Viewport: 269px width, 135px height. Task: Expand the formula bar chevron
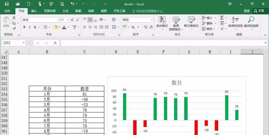[266, 43]
